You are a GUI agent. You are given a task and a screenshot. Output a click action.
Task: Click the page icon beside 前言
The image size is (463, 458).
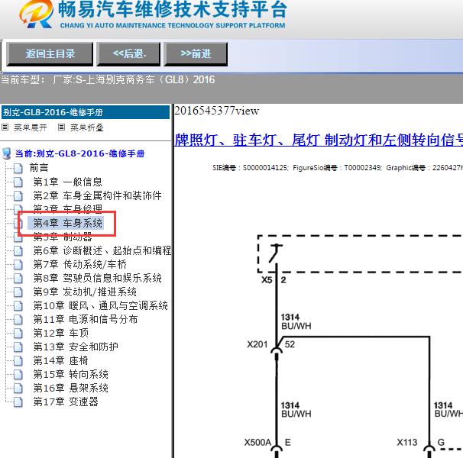18,168
